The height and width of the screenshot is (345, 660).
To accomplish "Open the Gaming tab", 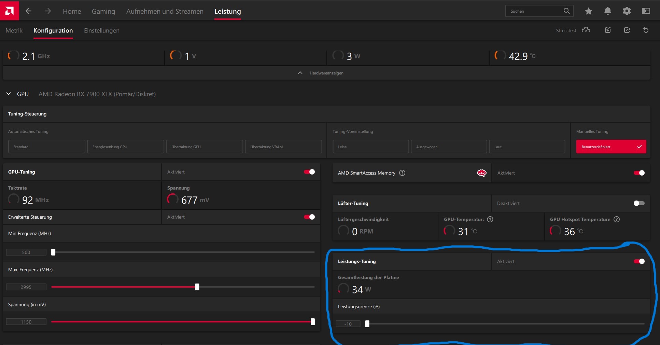I will tap(103, 11).
